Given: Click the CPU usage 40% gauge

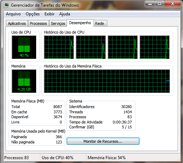Looking at the screenshot, I should pos(24,47).
